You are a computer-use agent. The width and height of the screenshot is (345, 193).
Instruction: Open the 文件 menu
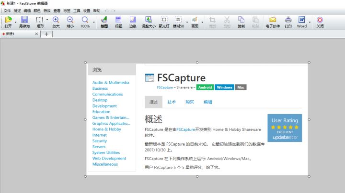7,11
